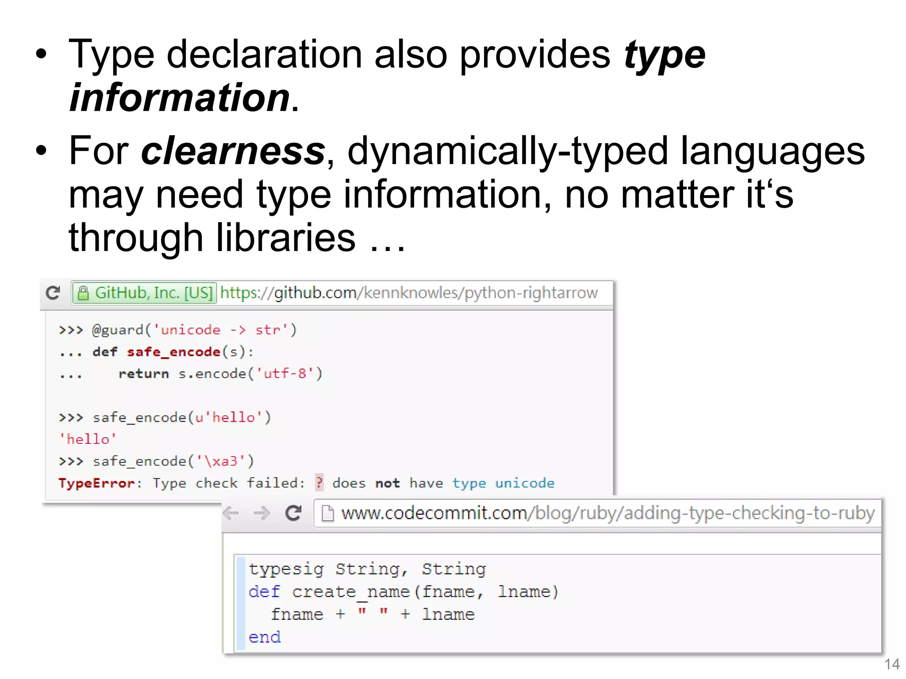Click the forward arrow in the codecommit browser
906x679 pixels.
click(x=262, y=513)
